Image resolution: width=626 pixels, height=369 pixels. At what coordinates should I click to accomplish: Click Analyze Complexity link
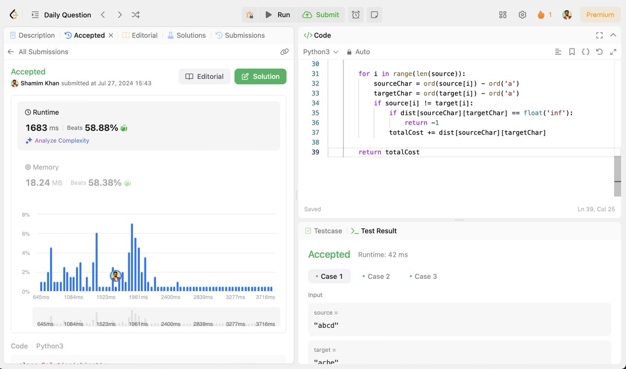click(57, 140)
